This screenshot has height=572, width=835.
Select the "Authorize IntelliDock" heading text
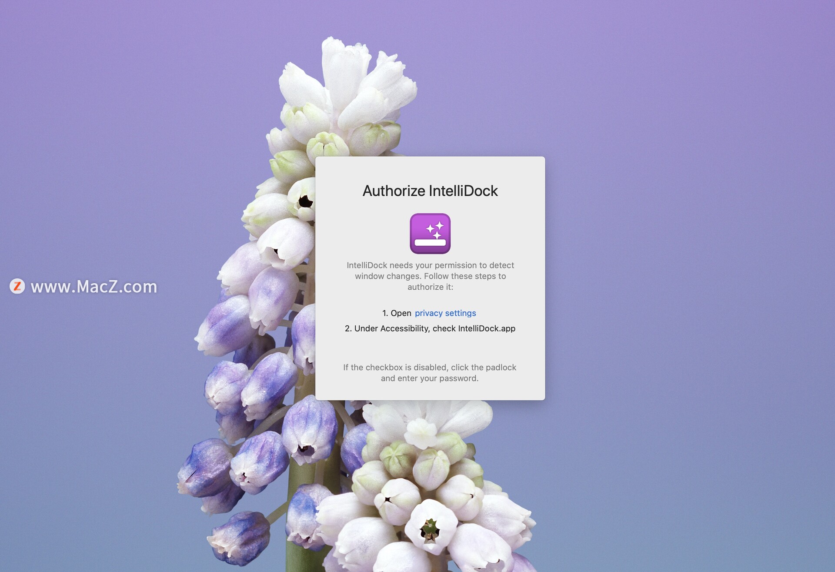[430, 191]
